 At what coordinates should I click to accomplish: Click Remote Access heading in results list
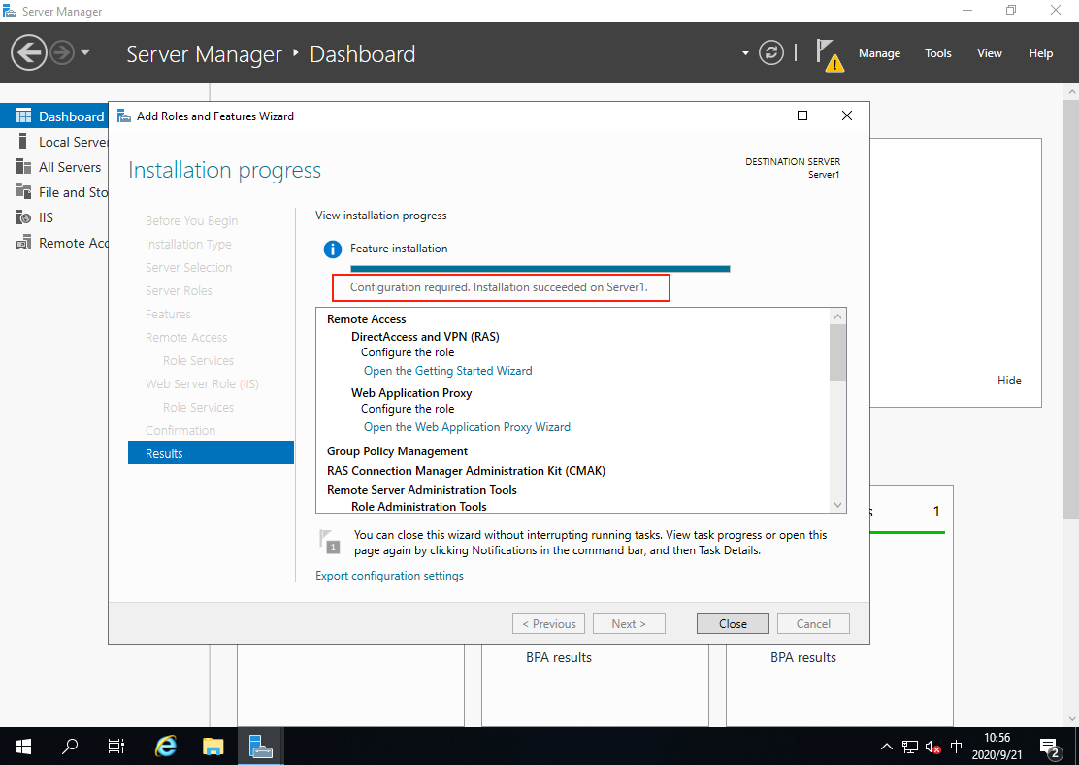tap(366, 318)
